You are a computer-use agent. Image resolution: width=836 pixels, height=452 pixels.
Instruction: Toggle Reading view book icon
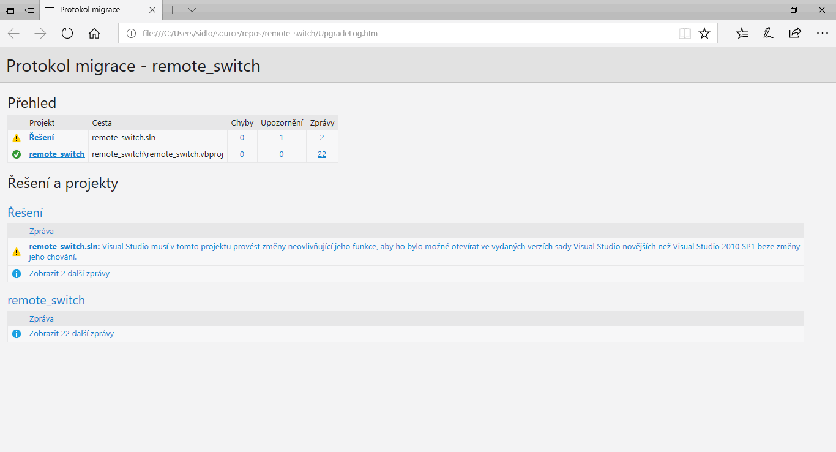click(x=685, y=34)
